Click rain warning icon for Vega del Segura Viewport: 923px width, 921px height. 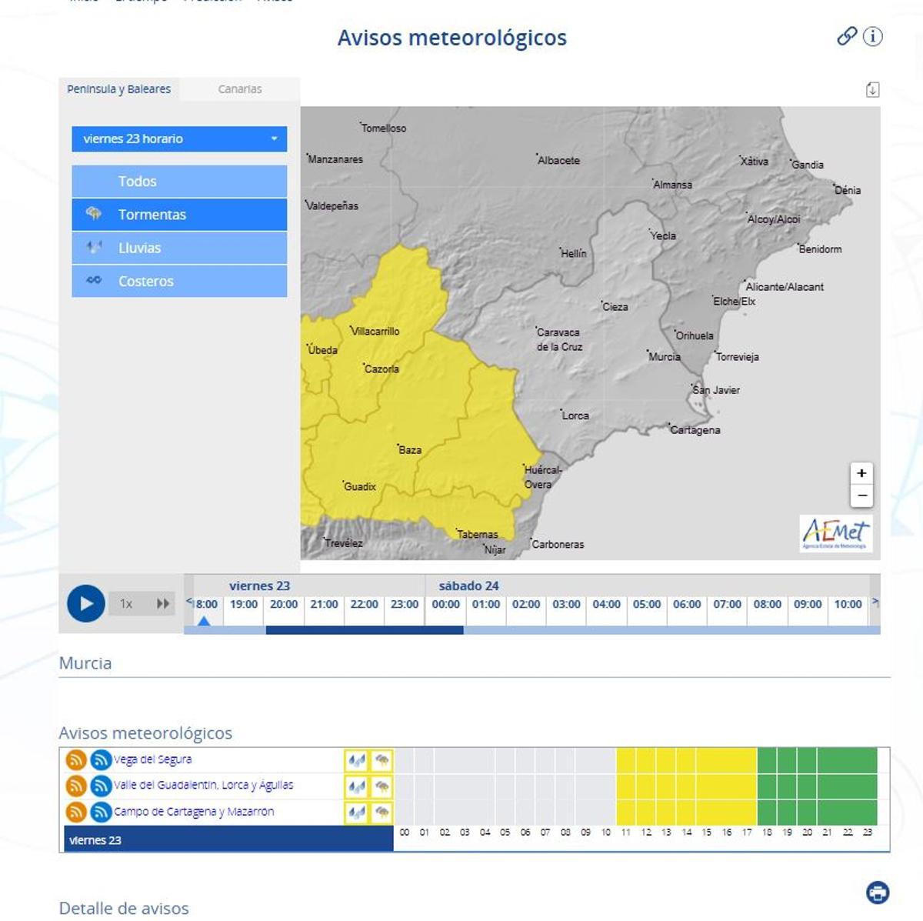click(x=356, y=761)
